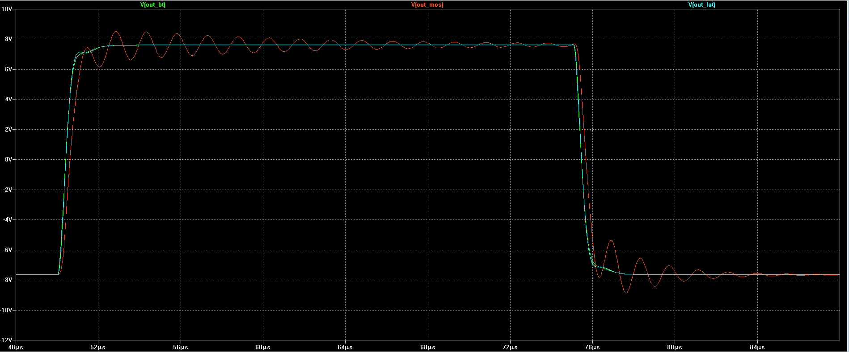Click the 64µs time axis label

point(345,347)
